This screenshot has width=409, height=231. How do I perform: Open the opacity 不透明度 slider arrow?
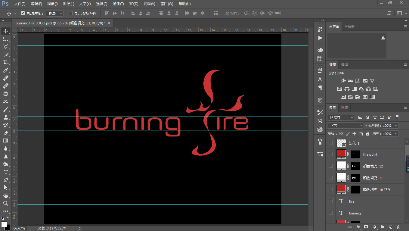coord(396,125)
